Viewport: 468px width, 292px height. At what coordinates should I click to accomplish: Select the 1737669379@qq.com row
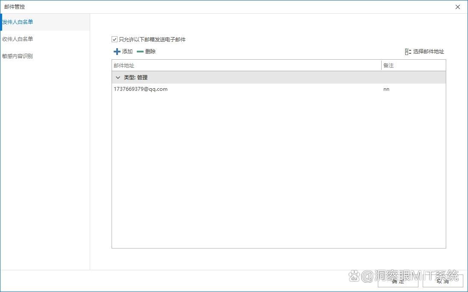[x=279, y=89]
